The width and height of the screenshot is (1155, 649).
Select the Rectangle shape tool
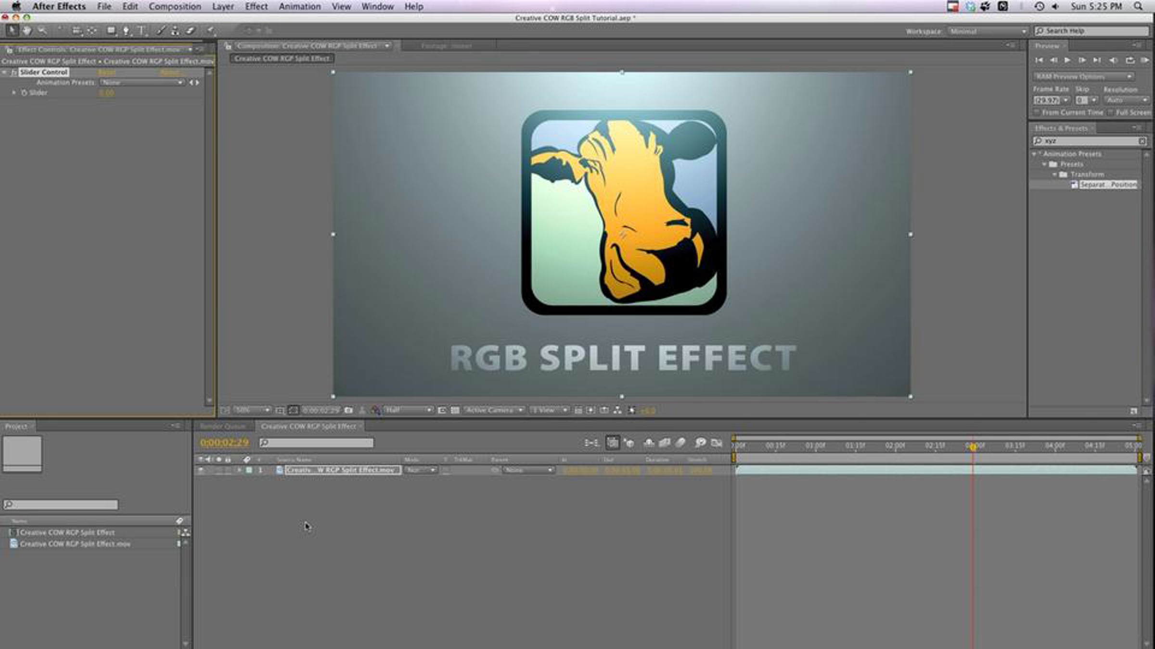pos(111,31)
